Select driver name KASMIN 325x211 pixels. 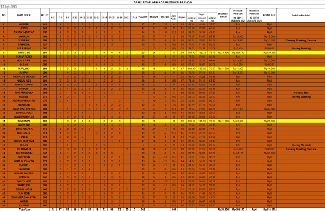[x=24, y=206]
